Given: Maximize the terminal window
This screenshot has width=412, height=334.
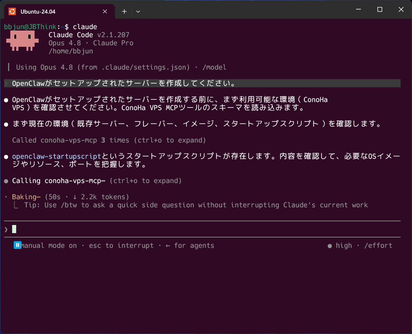Looking at the screenshot, I should click(380, 10).
